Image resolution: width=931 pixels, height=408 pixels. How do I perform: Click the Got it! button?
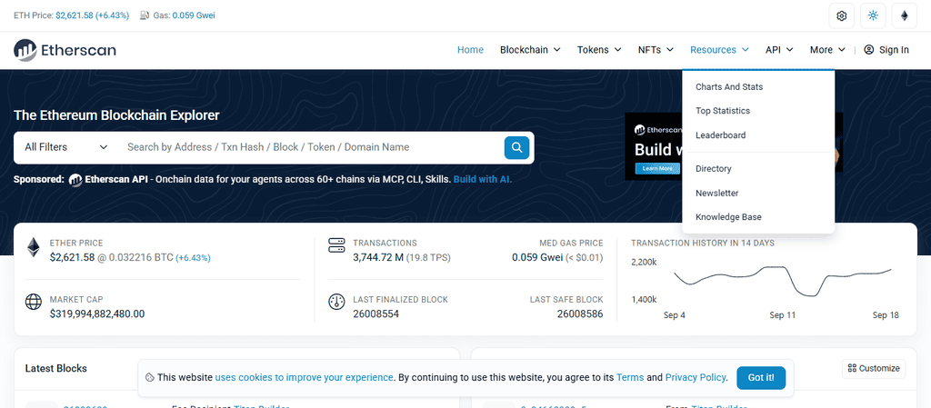(x=761, y=378)
